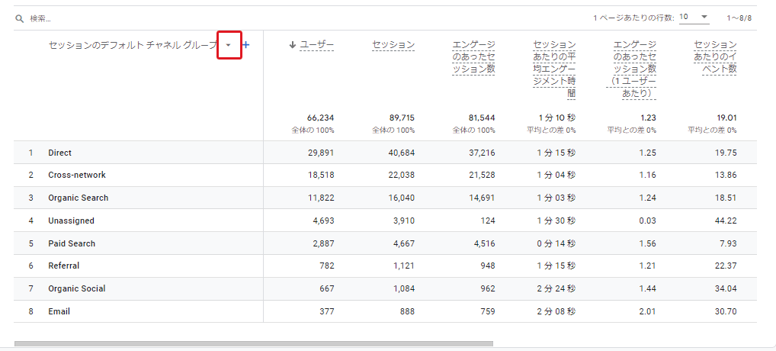Click Paid Search engagement time 0 分 14 秒
Image resolution: width=776 pixels, height=351 pixels.
pyautogui.click(x=556, y=243)
